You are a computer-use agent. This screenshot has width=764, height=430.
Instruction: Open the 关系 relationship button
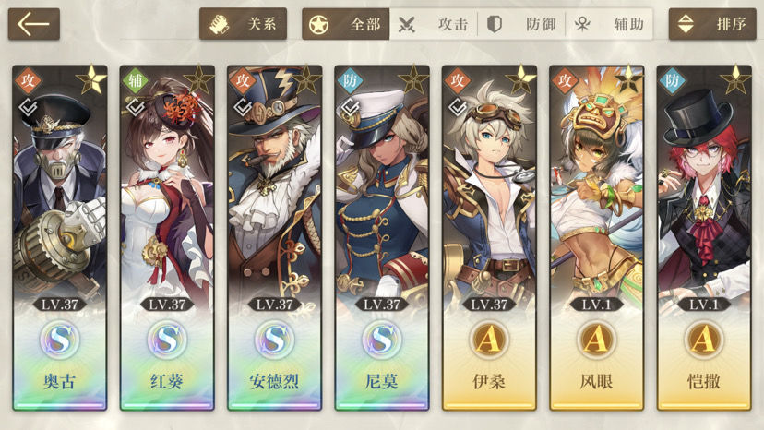[x=243, y=24]
